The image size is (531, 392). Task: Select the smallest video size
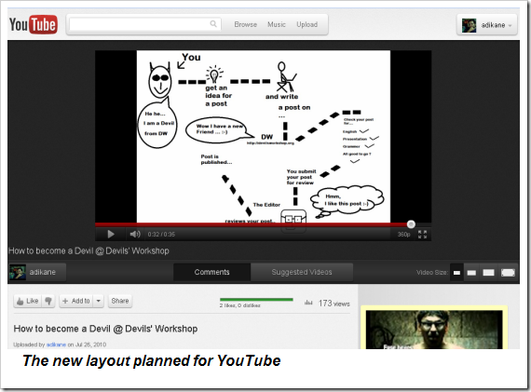pos(456,273)
